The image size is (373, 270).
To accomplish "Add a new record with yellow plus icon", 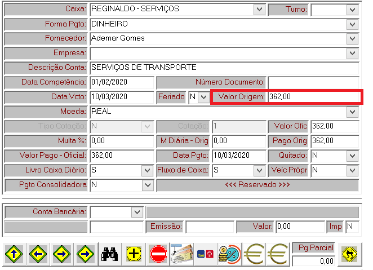I will [134, 254].
